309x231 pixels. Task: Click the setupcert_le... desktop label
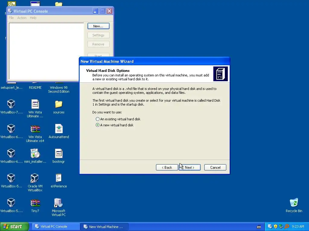click(x=11, y=88)
